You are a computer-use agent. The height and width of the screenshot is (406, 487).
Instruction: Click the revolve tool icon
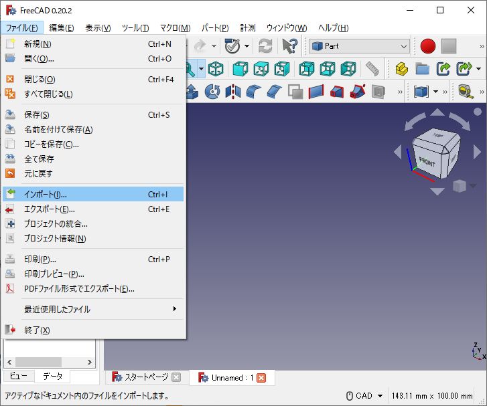click(212, 92)
